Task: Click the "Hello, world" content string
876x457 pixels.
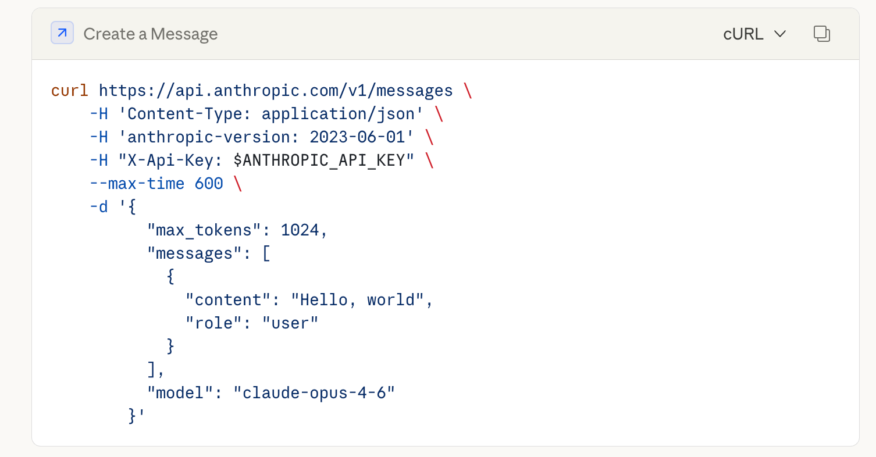Action: 357,300
